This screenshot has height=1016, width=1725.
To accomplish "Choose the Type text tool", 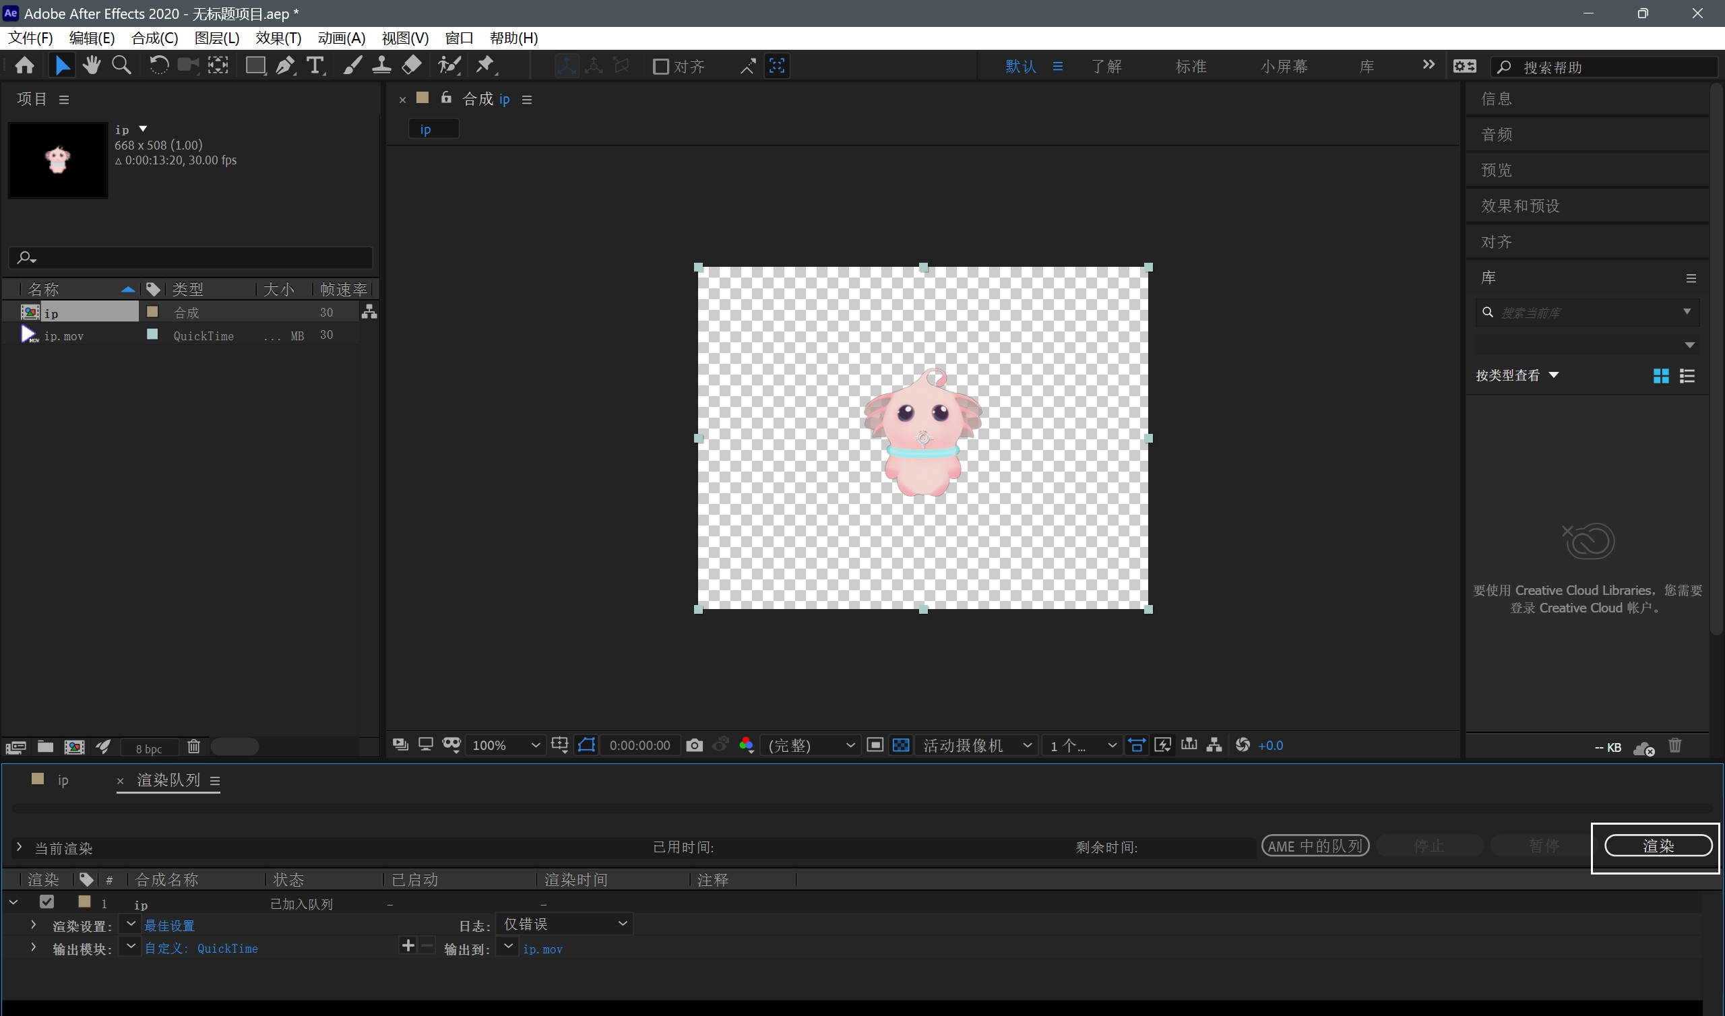I will (315, 66).
